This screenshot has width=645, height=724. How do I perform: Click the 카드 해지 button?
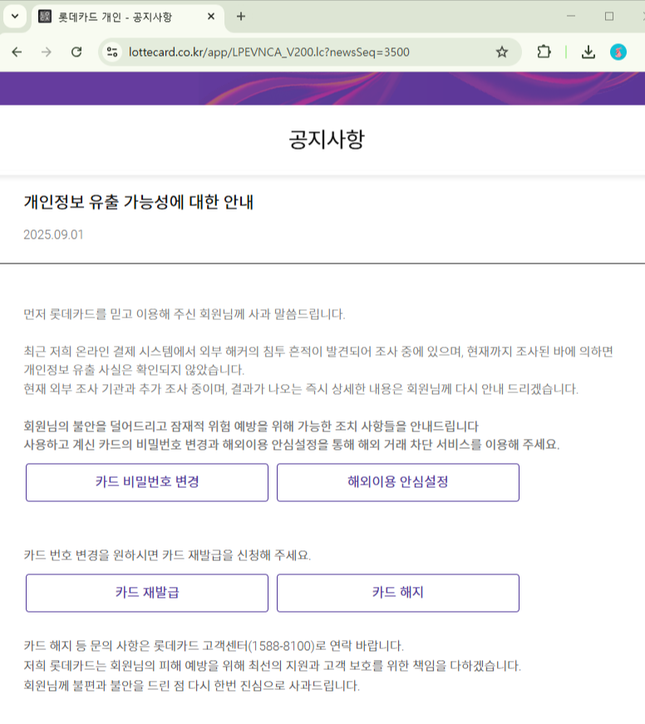tap(398, 593)
